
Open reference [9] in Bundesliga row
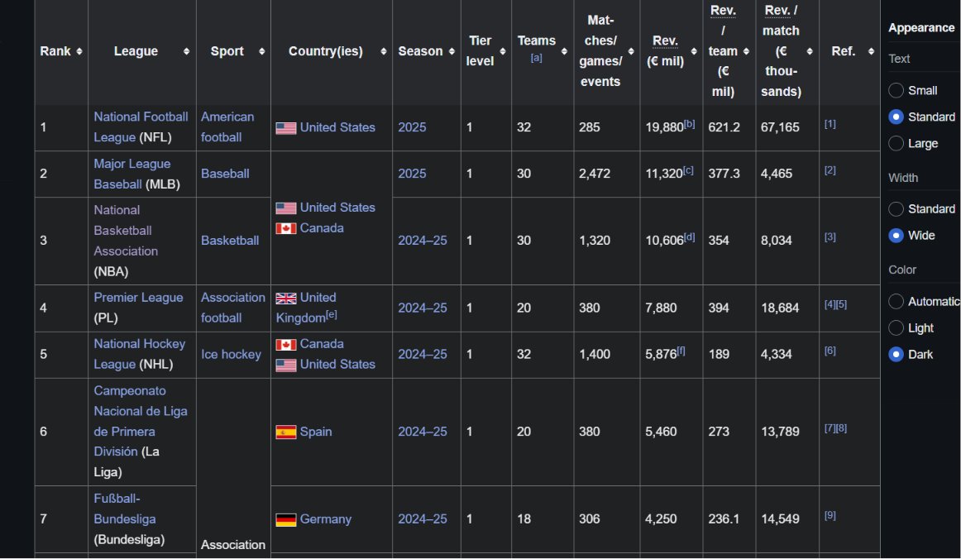[830, 515]
